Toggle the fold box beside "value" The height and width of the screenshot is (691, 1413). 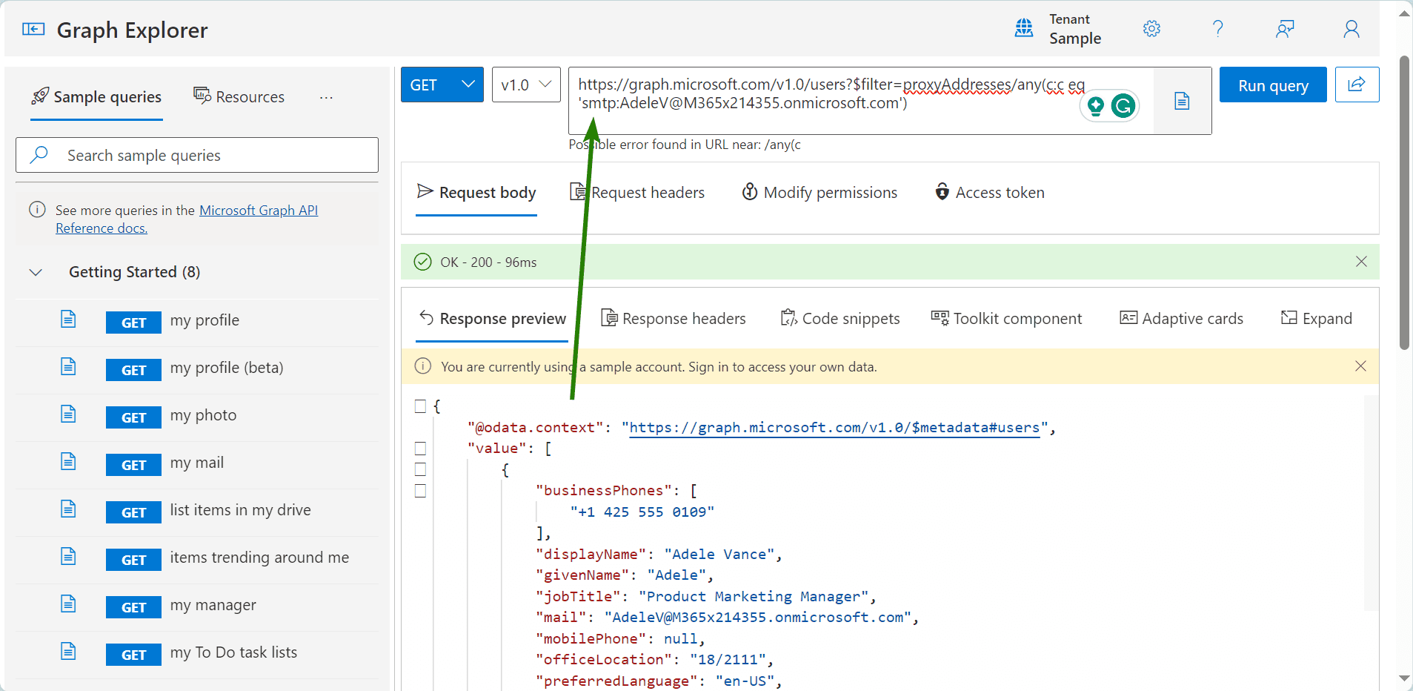click(420, 449)
